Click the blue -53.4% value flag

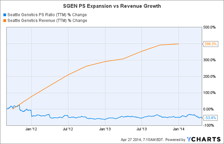click(x=210, y=118)
